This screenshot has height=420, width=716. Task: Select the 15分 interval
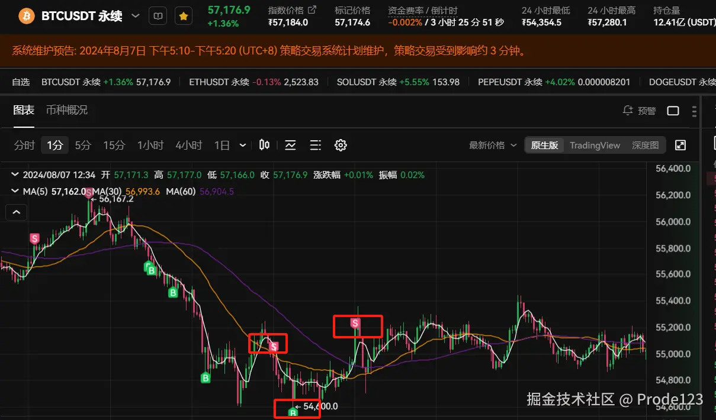[114, 145]
